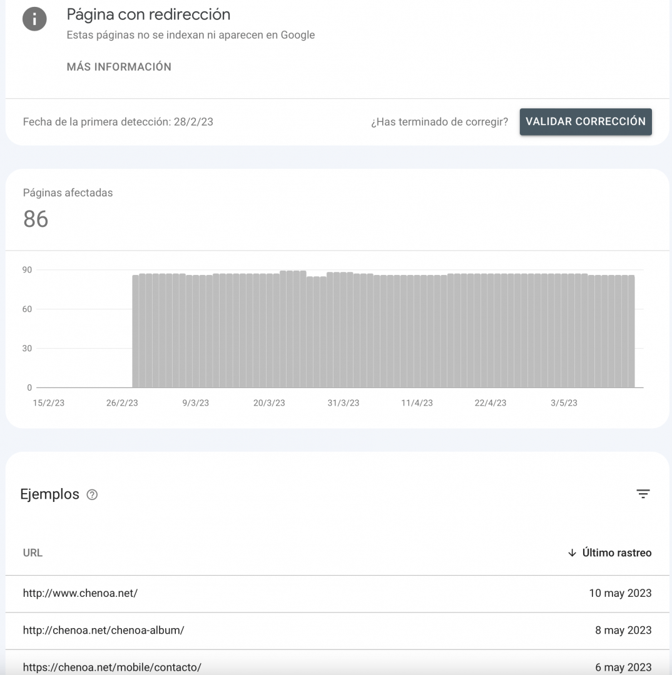
Task: Click the 90 value on chart y-axis
Action: (27, 270)
